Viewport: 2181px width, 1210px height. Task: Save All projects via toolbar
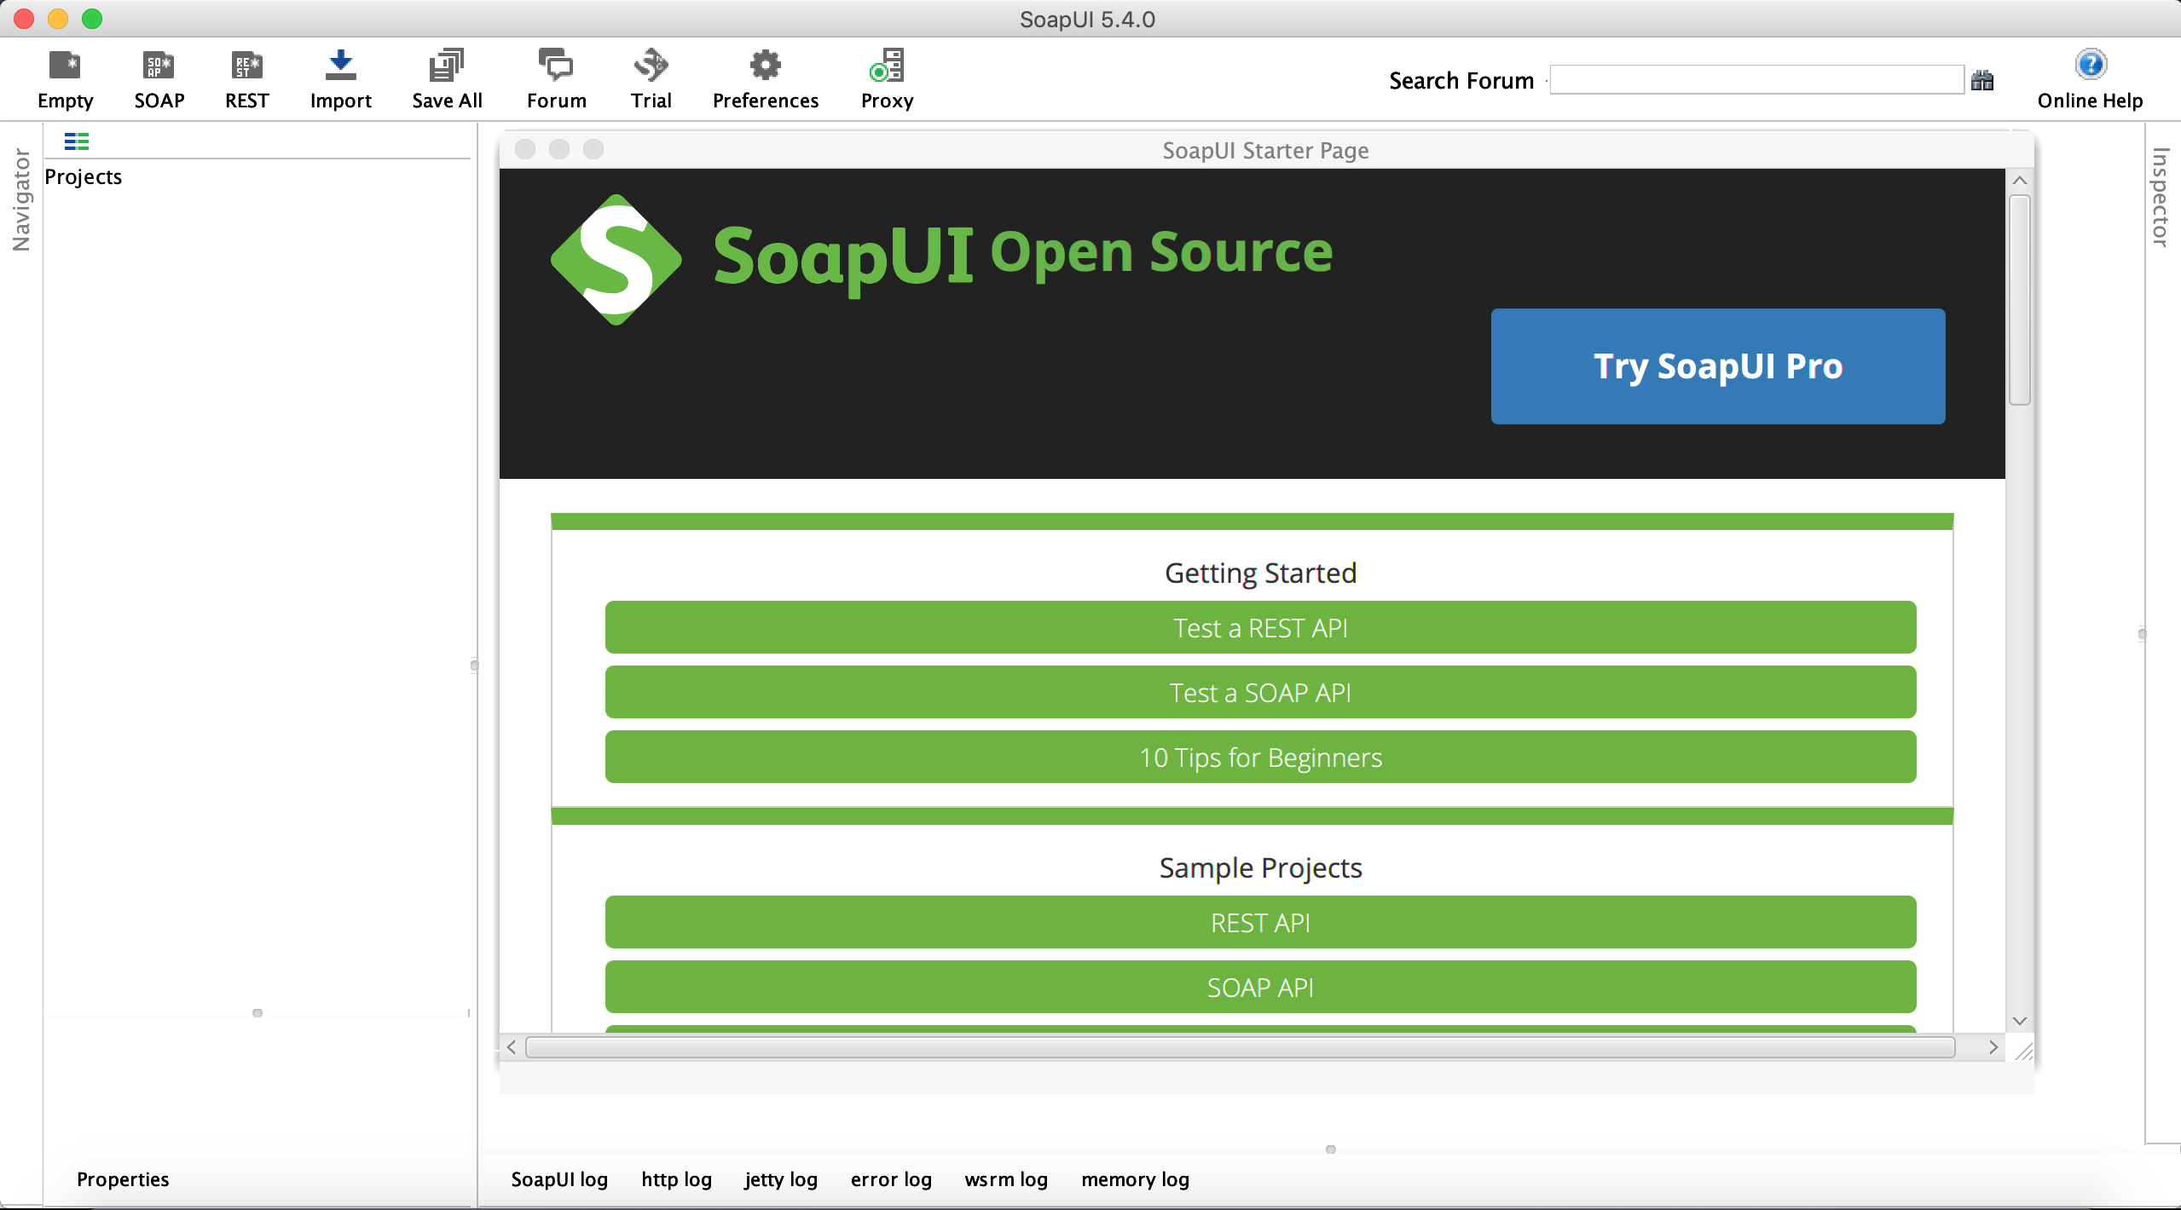click(x=447, y=66)
